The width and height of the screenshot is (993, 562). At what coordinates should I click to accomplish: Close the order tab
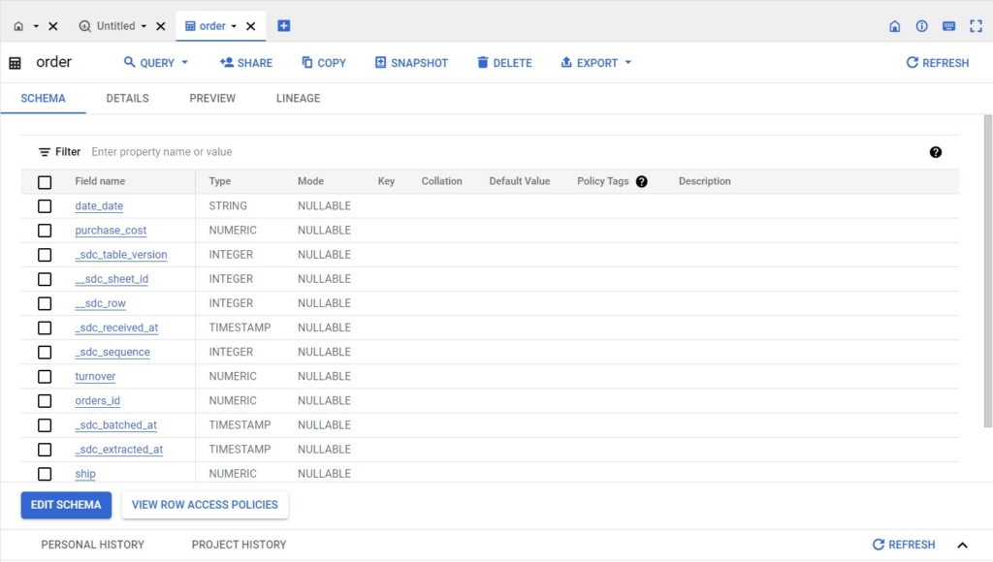pos(251,26)
